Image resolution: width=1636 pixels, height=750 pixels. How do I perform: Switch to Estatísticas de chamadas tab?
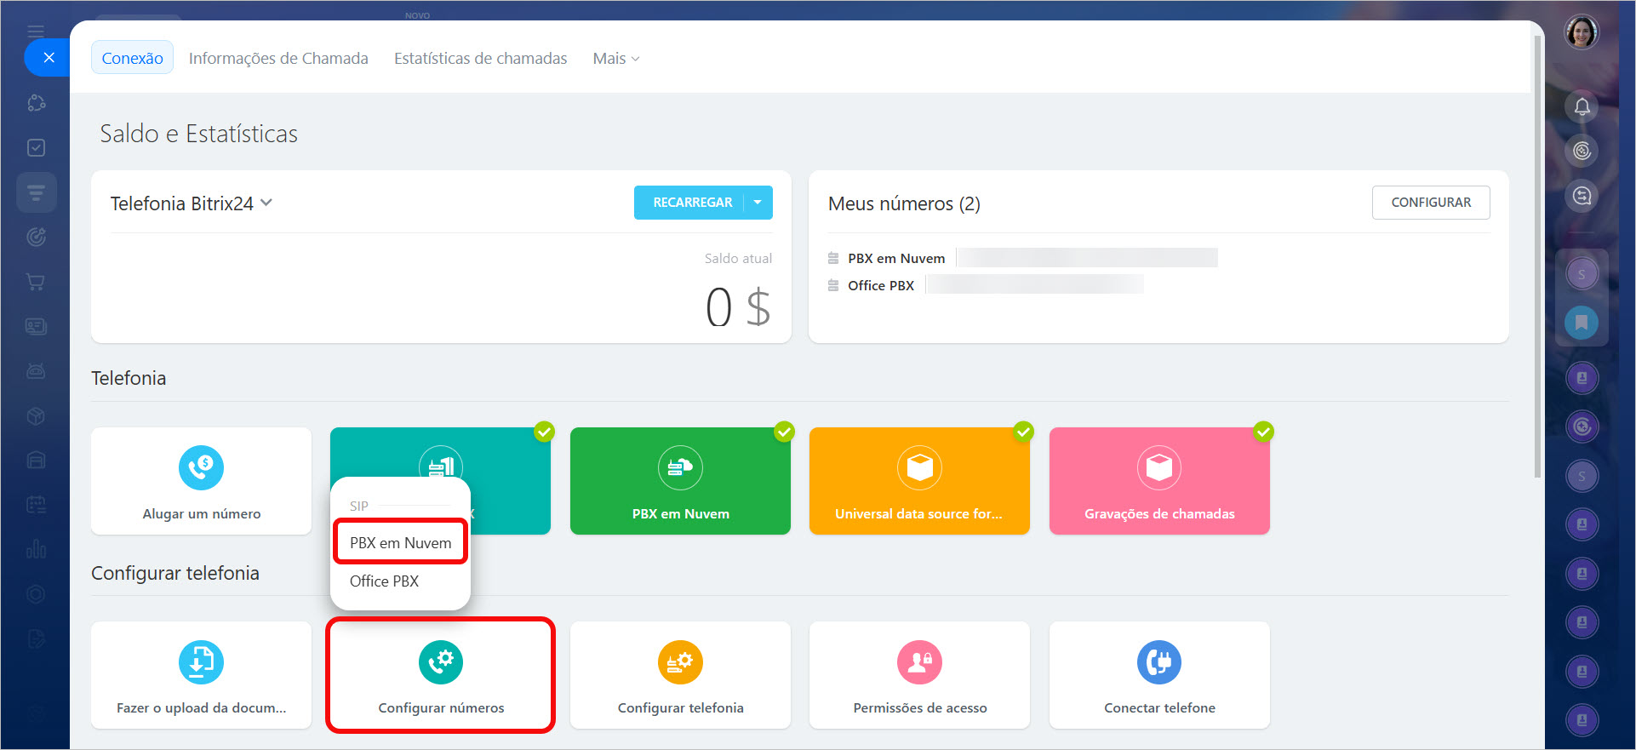480,58
